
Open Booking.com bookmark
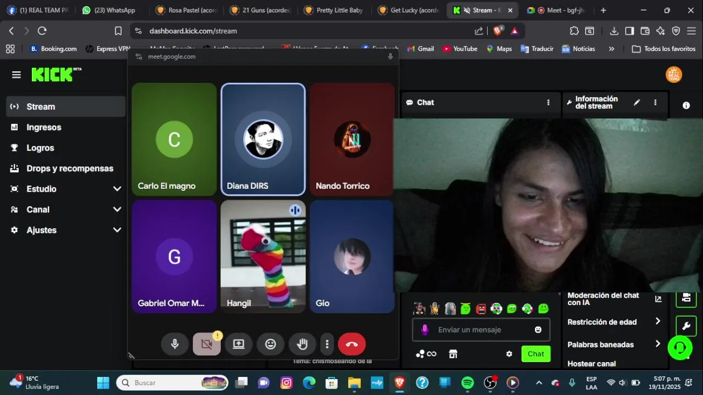pos(53,49)
